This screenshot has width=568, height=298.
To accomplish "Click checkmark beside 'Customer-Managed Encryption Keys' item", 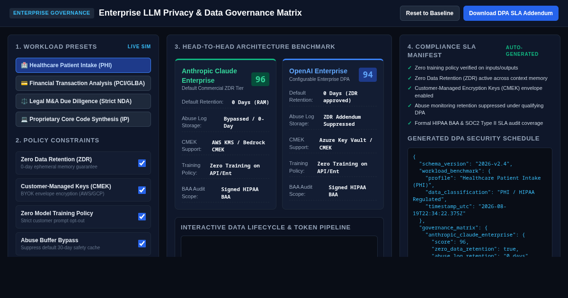I will pyautogui.click(x=410, y=88).
